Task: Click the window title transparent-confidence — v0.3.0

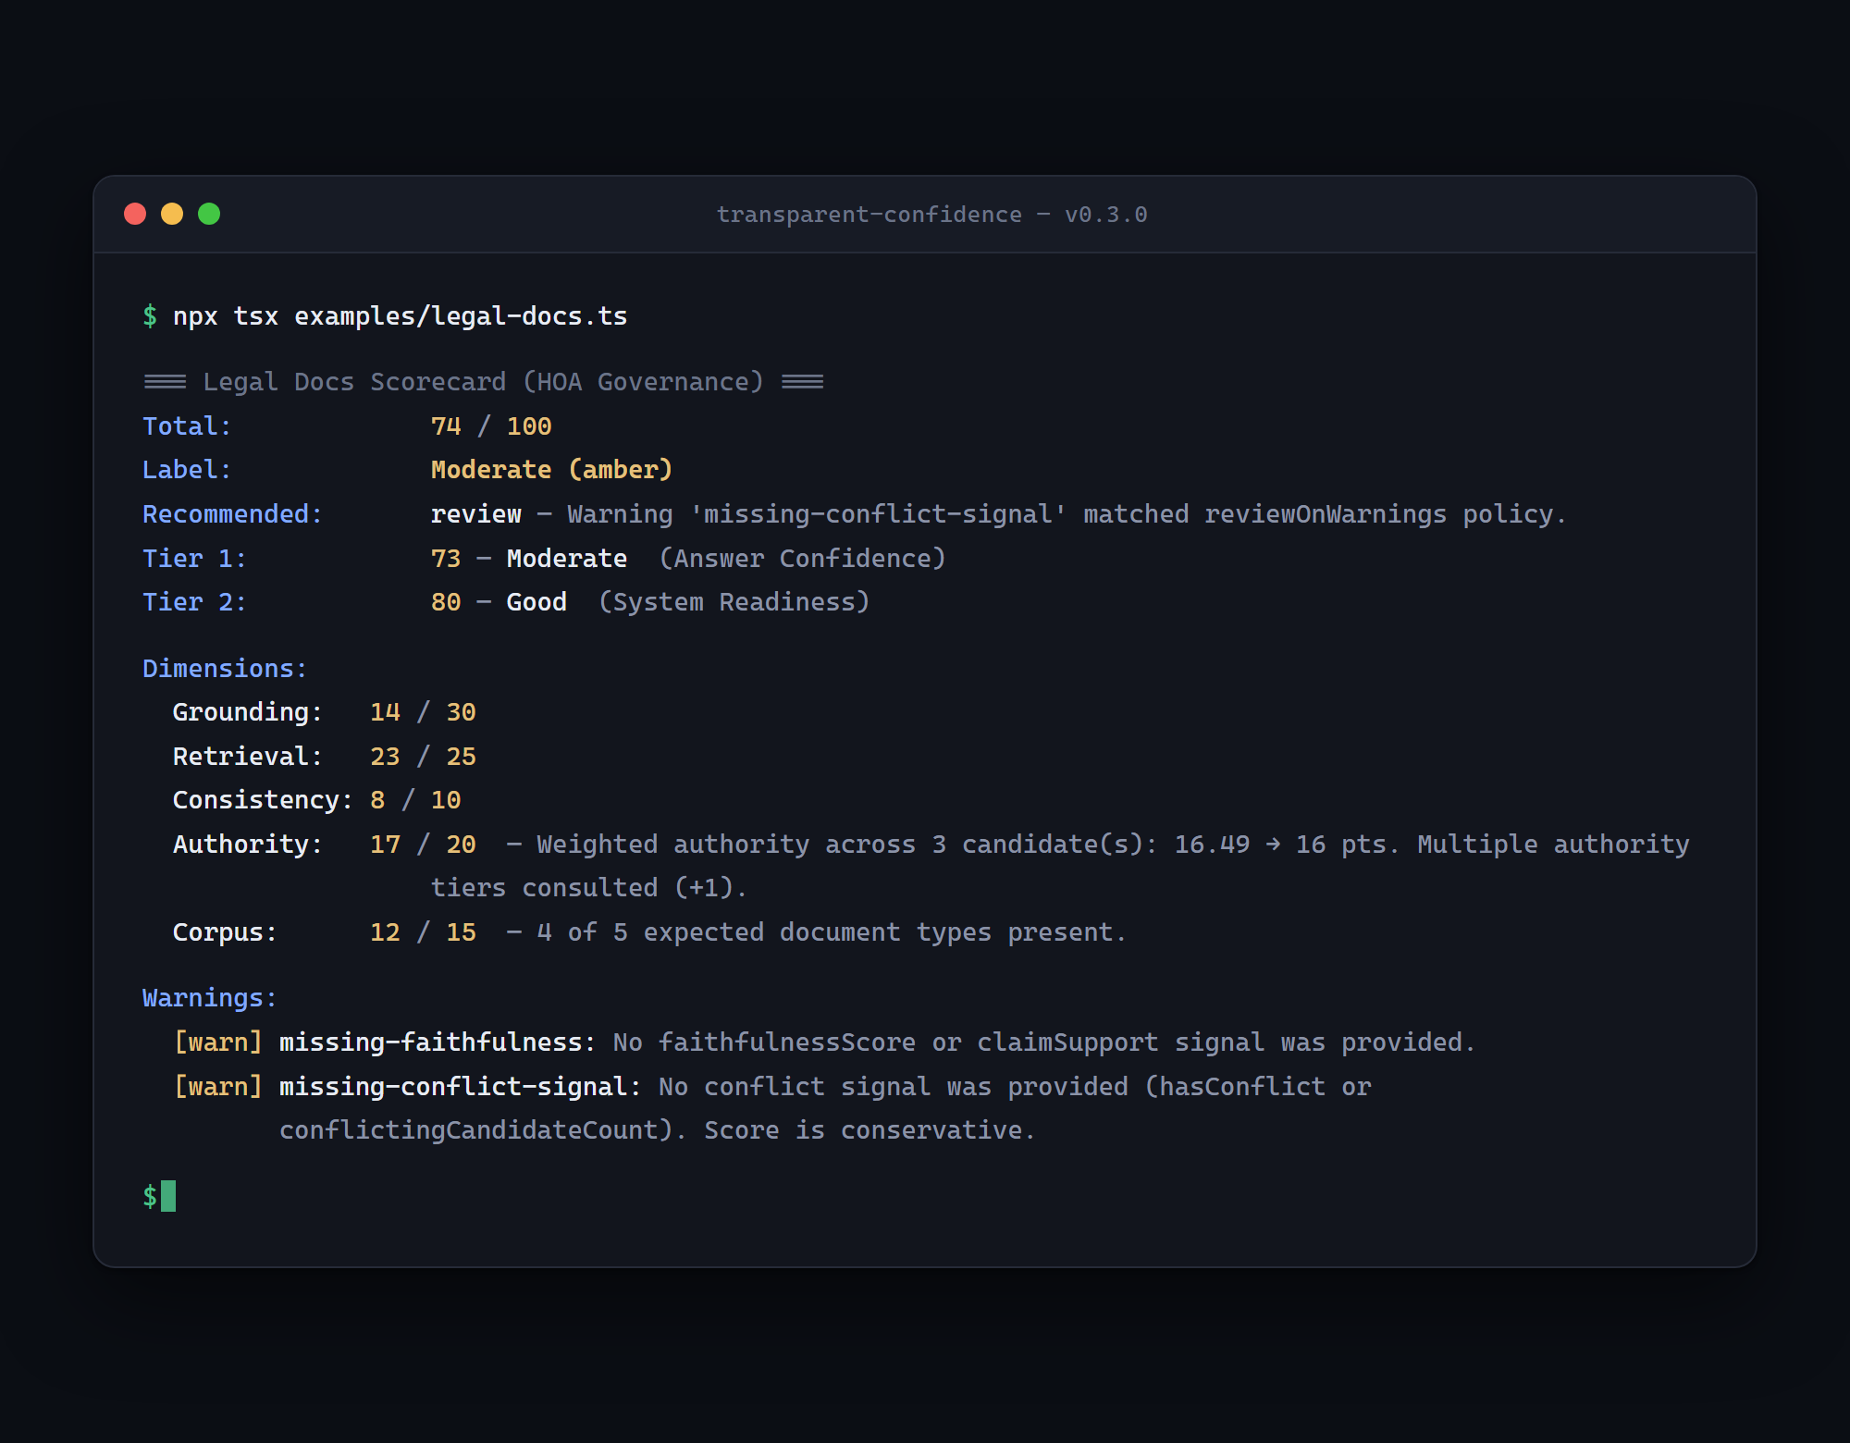Action: click(x=931, y=215)
